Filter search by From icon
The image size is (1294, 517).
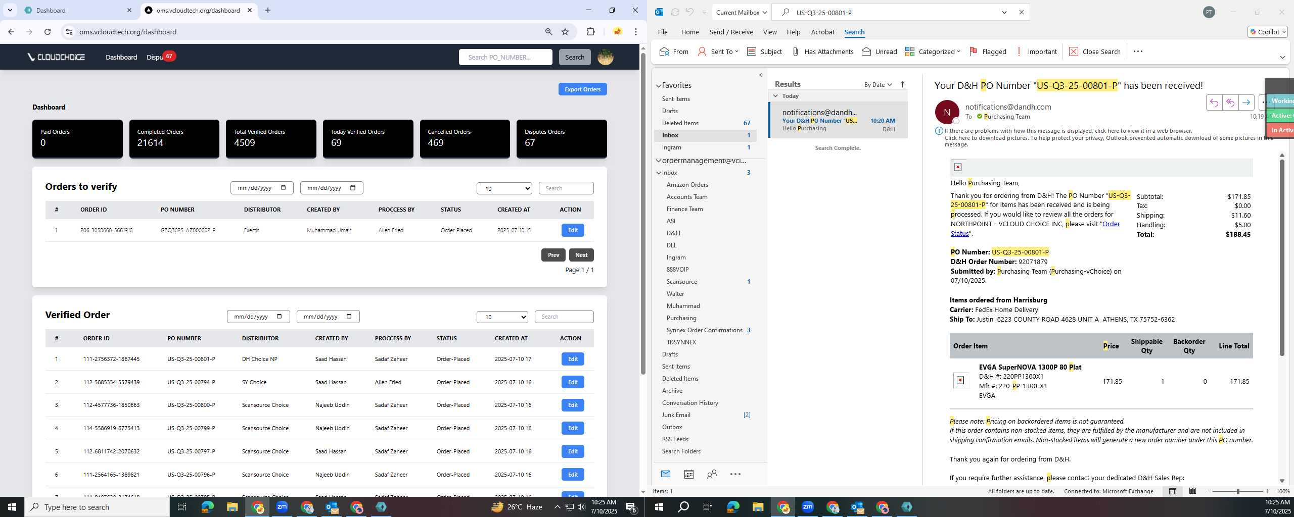(674, 51)
